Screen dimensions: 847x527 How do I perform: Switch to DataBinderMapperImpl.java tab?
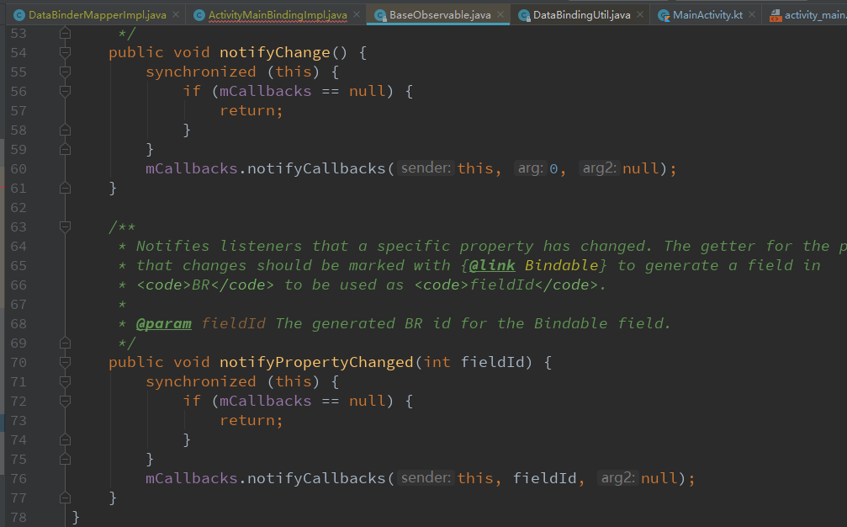tap(97, 15)
